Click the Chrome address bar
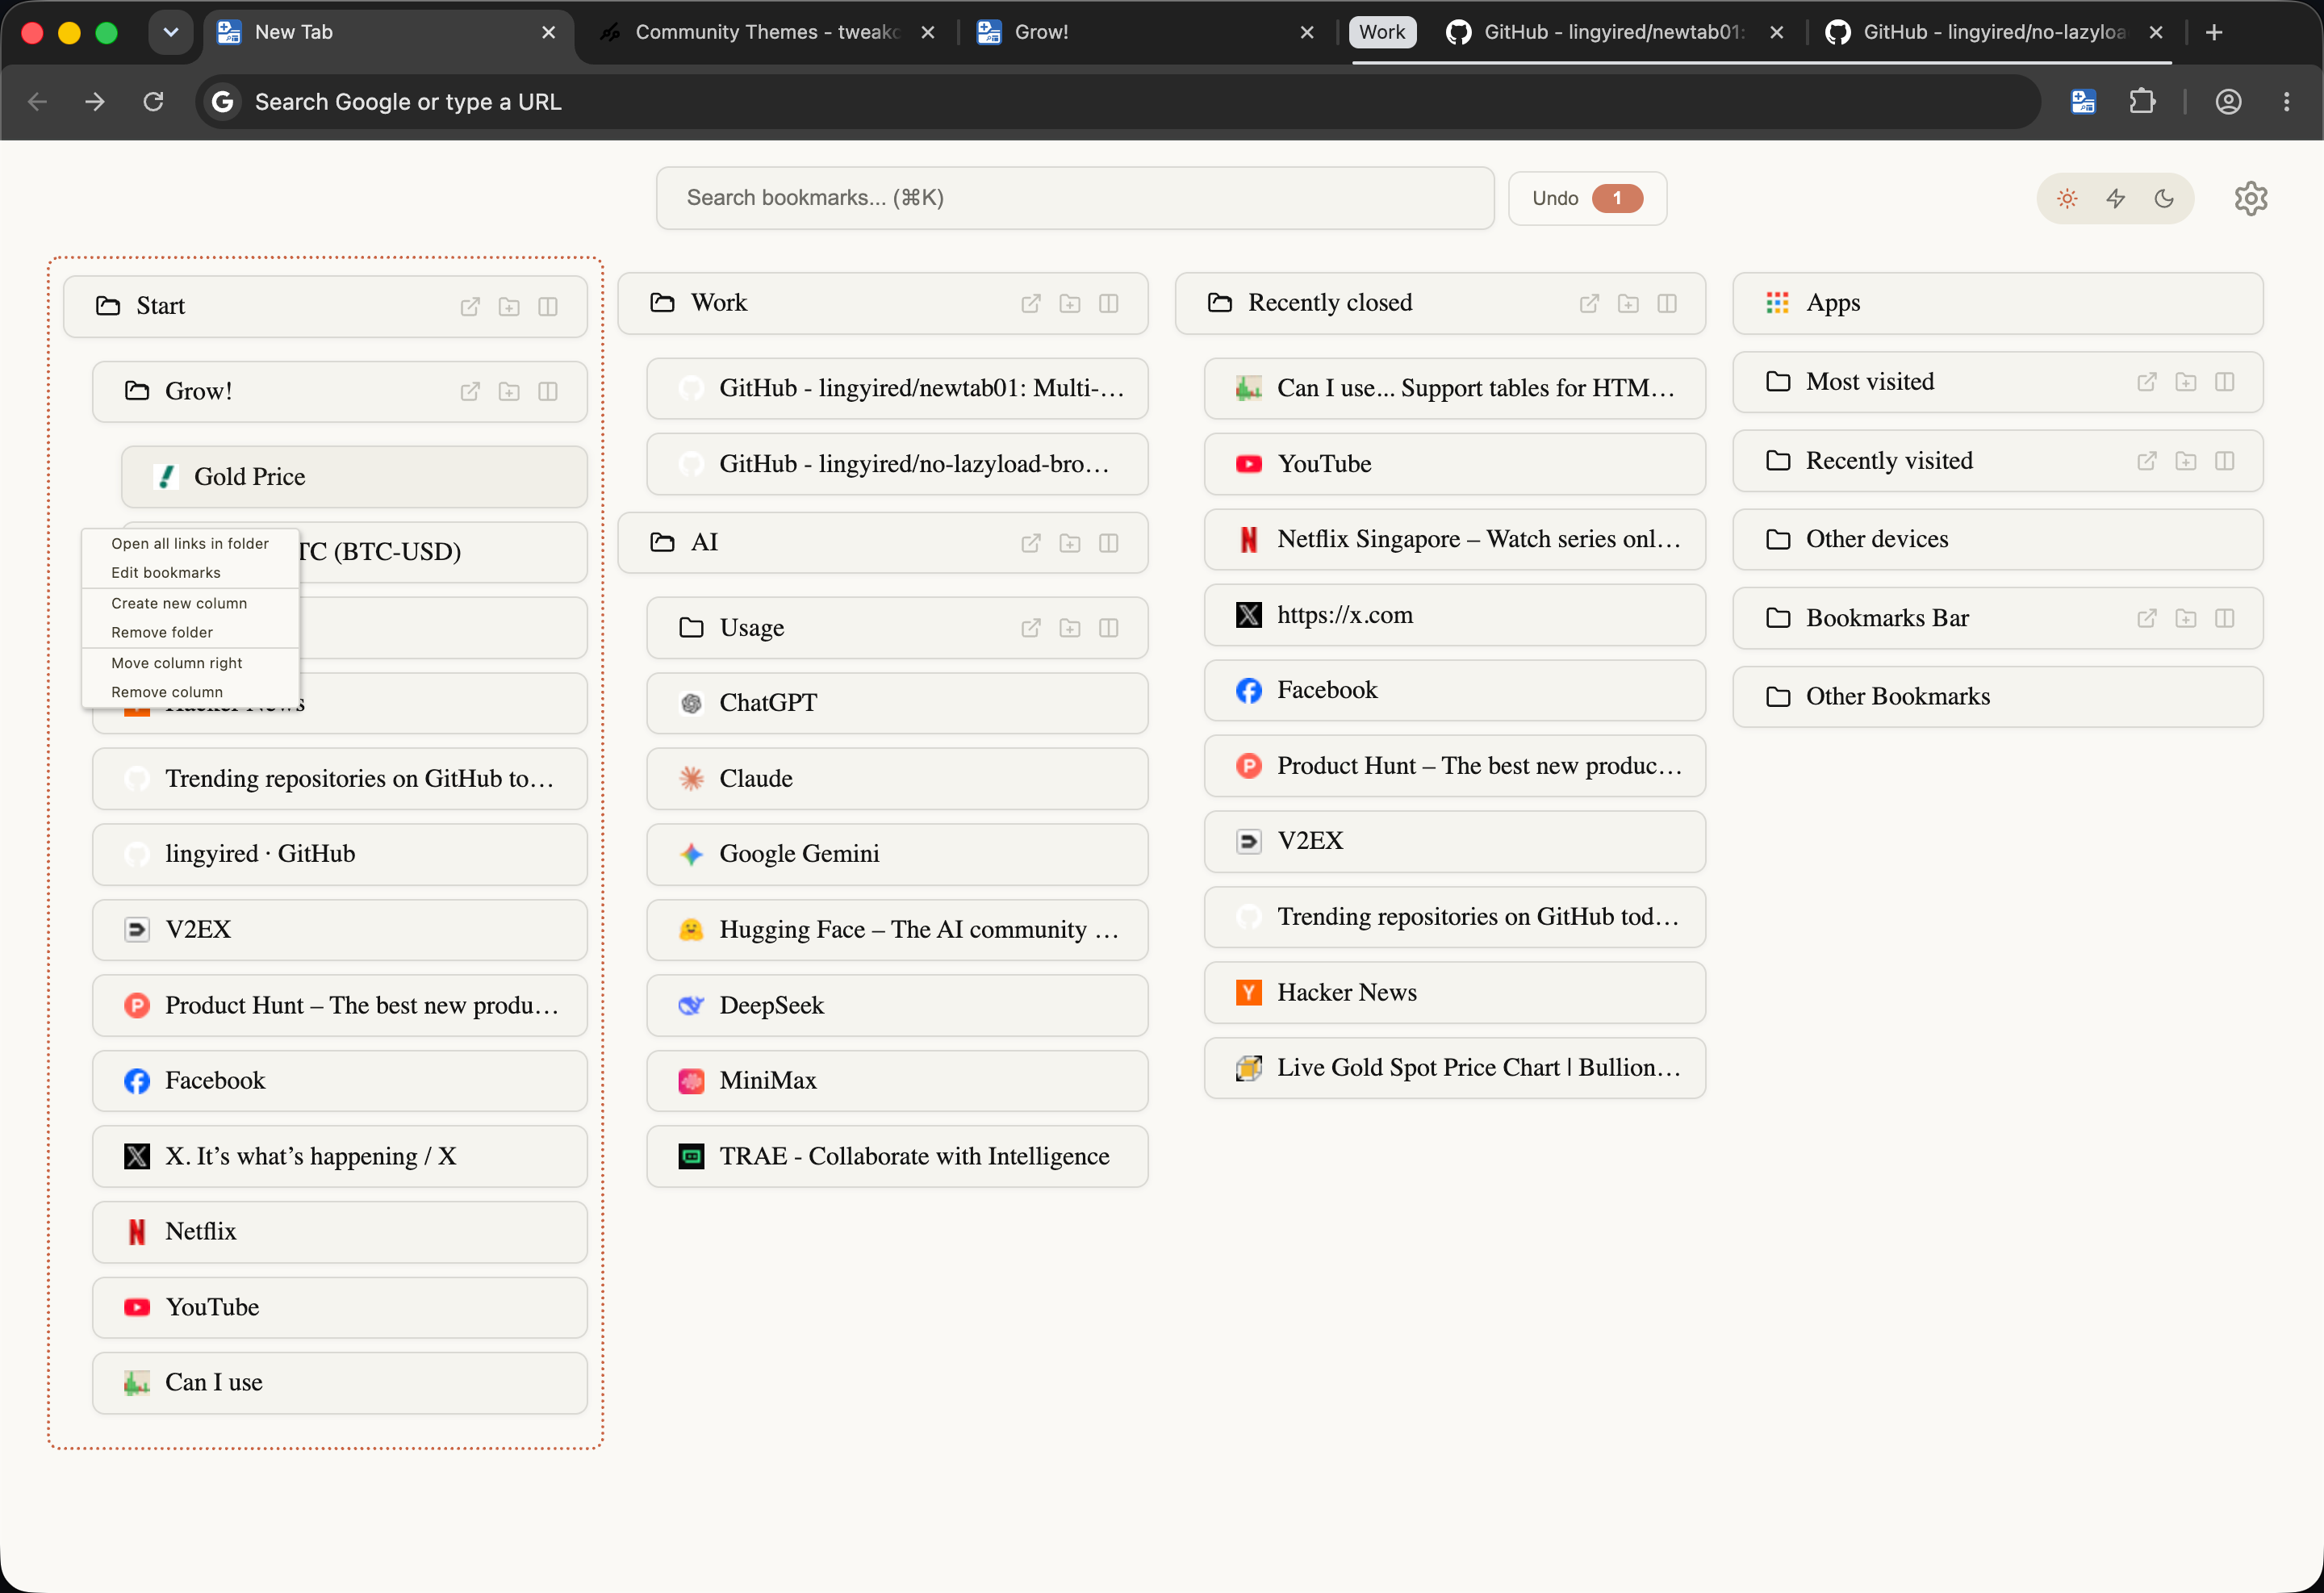The image size is (2324, 1593). pos(1118,102)
